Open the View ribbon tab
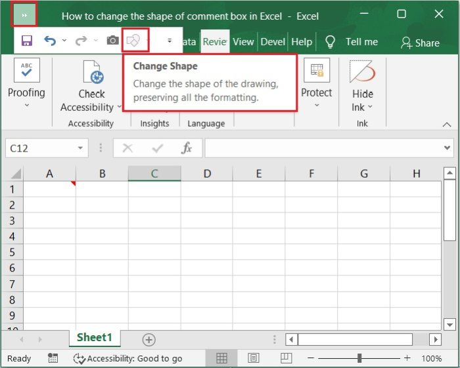Viewport: 460px width, 368px height. click(x=243, y=41)
